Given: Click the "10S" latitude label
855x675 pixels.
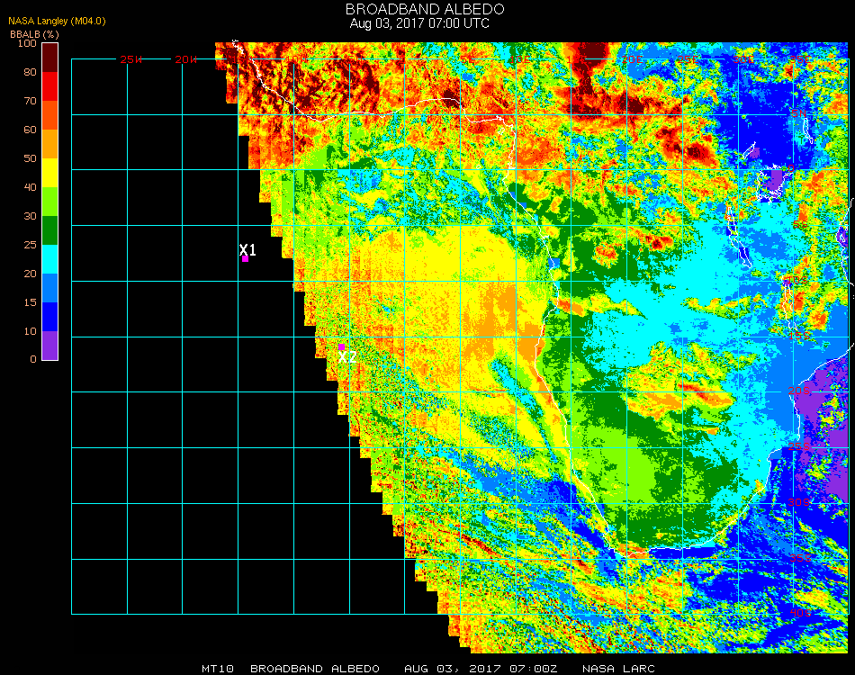Looking at the screenshot, I should [x=796, y=281].
